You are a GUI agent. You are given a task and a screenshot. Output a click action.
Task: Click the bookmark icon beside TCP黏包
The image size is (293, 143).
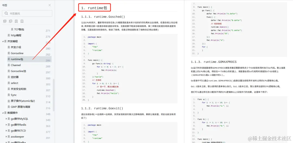click(x=12, y=29)
